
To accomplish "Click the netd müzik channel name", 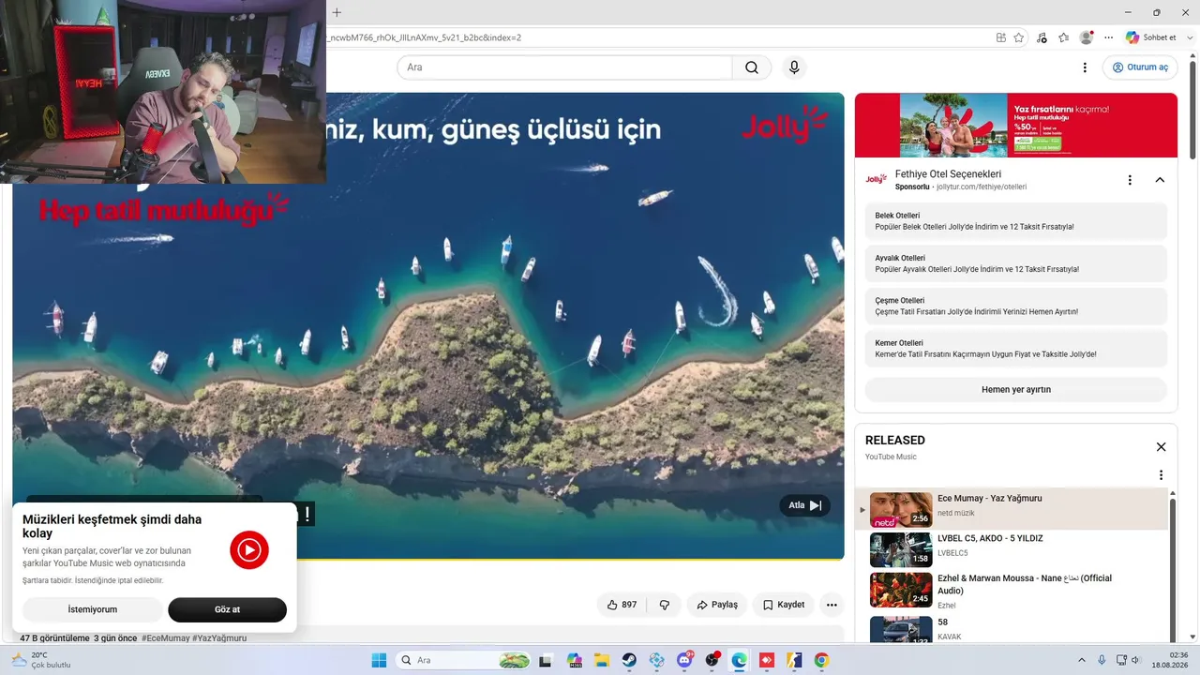I will pos(957,514).
